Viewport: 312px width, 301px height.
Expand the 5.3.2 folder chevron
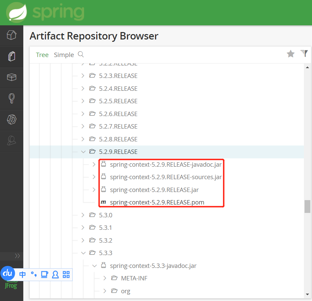click(x=83, y=240)
